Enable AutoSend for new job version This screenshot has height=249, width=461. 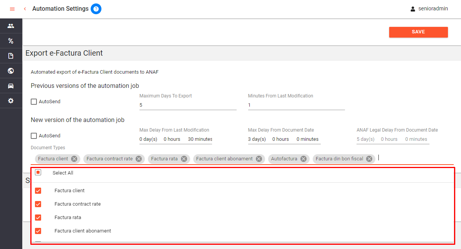point(34,136)
